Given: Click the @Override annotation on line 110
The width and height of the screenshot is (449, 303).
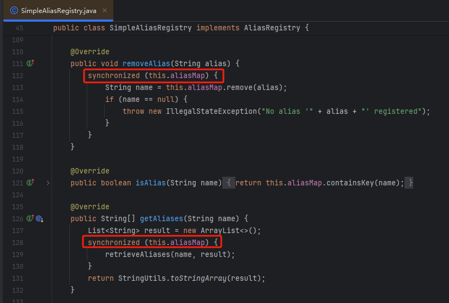Looking at the screenshot, I should coord(90,51).
